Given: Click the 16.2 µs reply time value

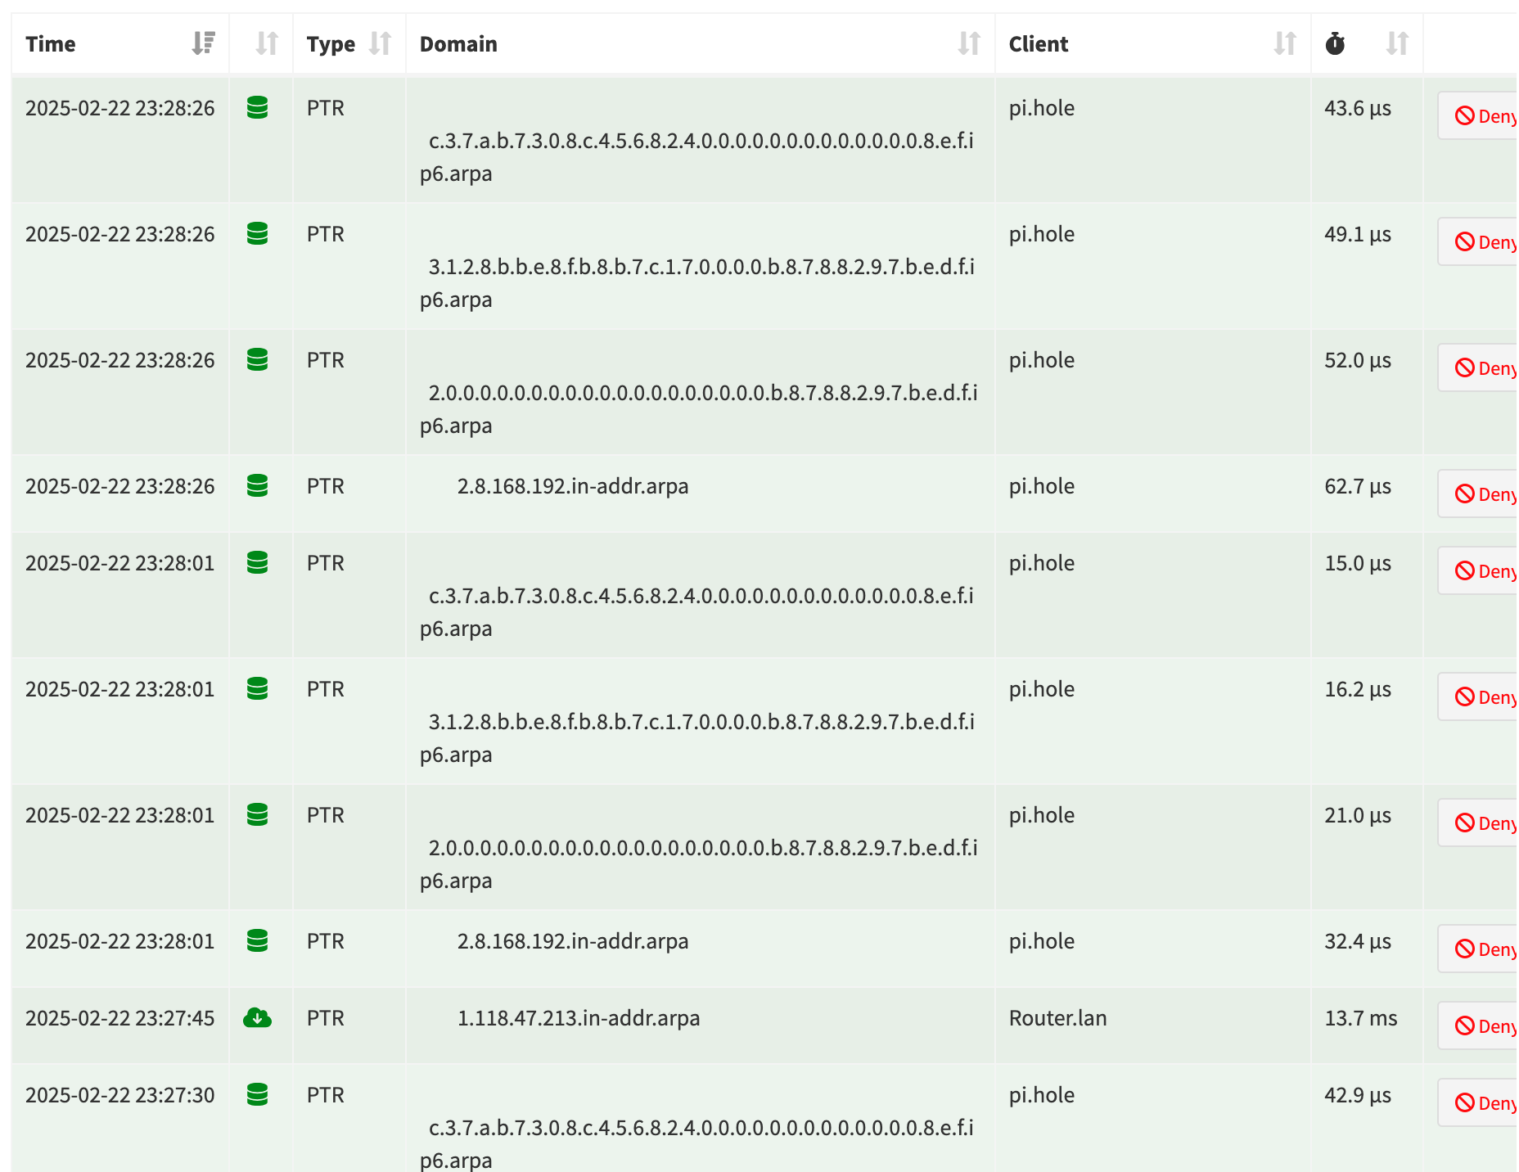Looking at the screenshot, I should click(1358, 689).
